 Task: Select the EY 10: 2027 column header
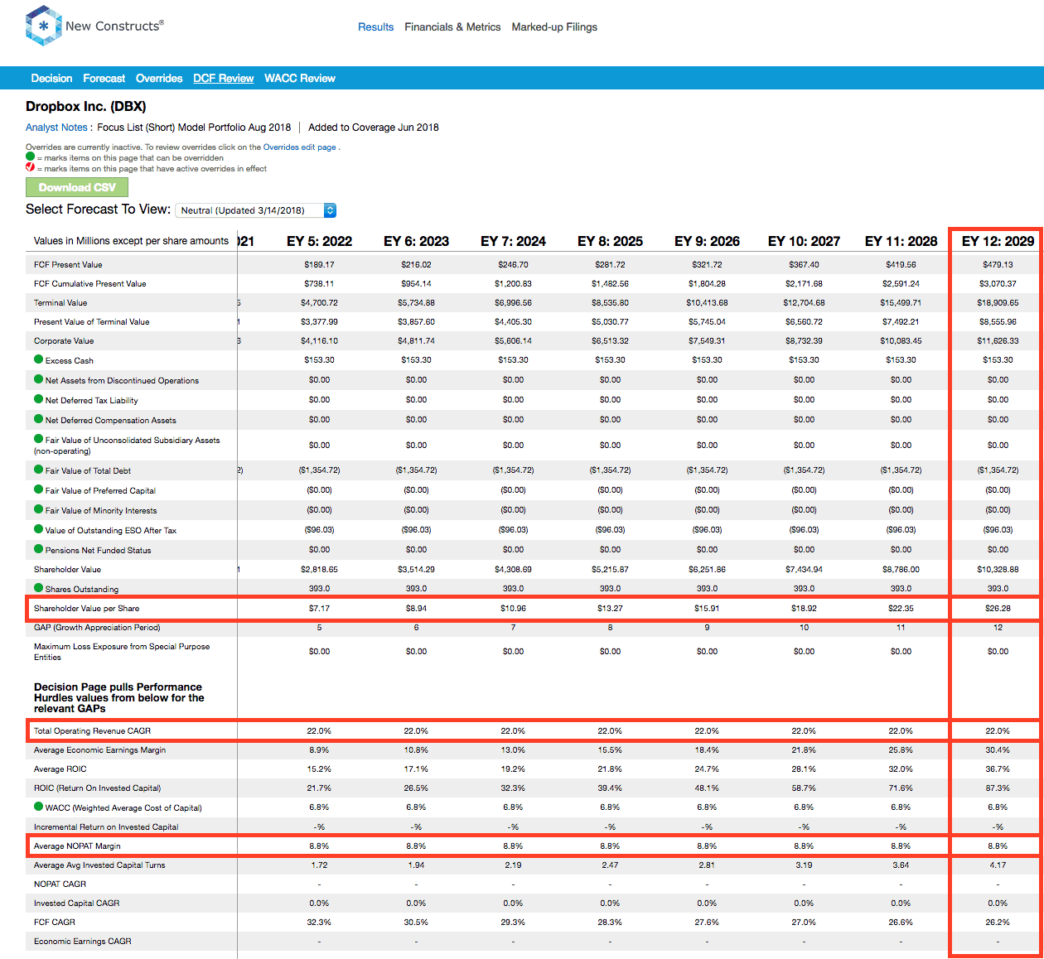point(804,241)
